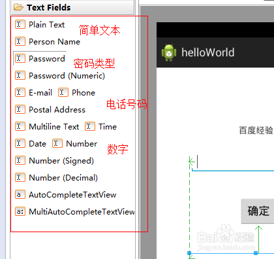This screenshot has height=259, width=274.
Task: Choose the Number (Signed) field icon
Action: [20, 160]
